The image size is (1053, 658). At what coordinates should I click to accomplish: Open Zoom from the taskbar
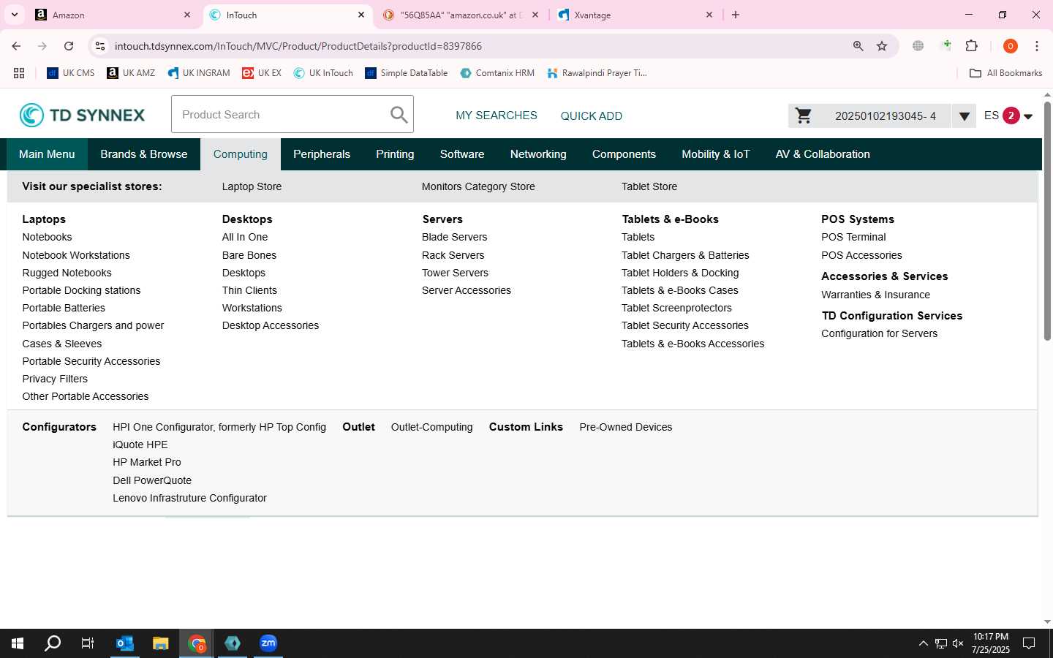pos(268,643)
